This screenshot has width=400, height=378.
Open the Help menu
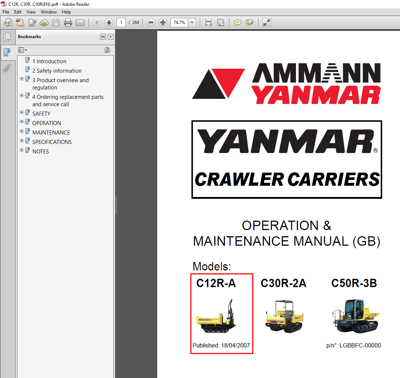[66, 12]
